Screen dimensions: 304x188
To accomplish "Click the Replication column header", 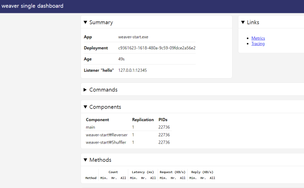I will click(x=143, y=120).
